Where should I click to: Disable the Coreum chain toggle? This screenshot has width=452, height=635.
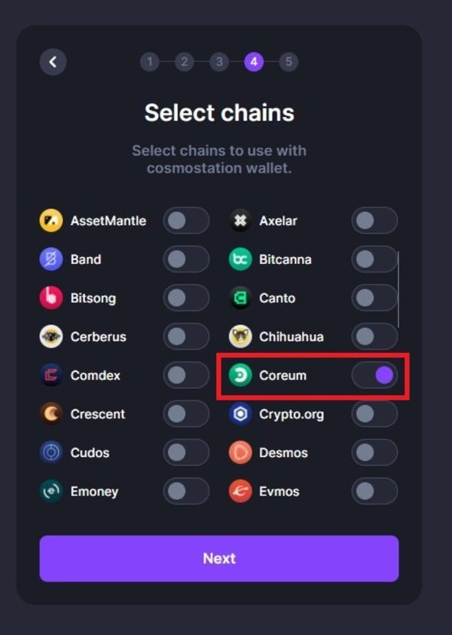click(x=374, y=376)
